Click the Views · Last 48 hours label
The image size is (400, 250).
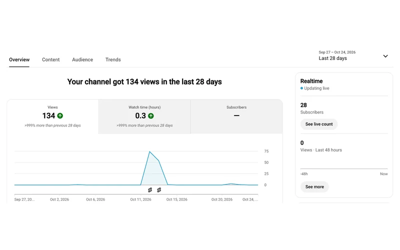click(321, 150)
